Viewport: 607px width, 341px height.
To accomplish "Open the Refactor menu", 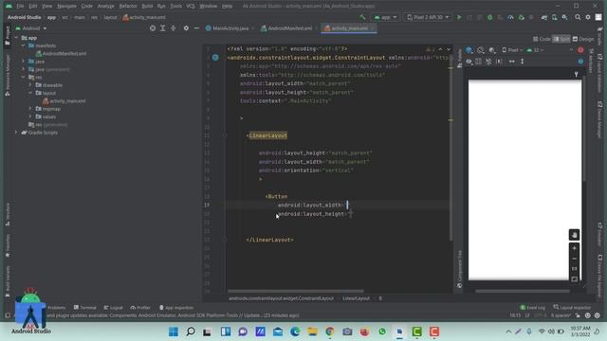I will tap(128, 7).
